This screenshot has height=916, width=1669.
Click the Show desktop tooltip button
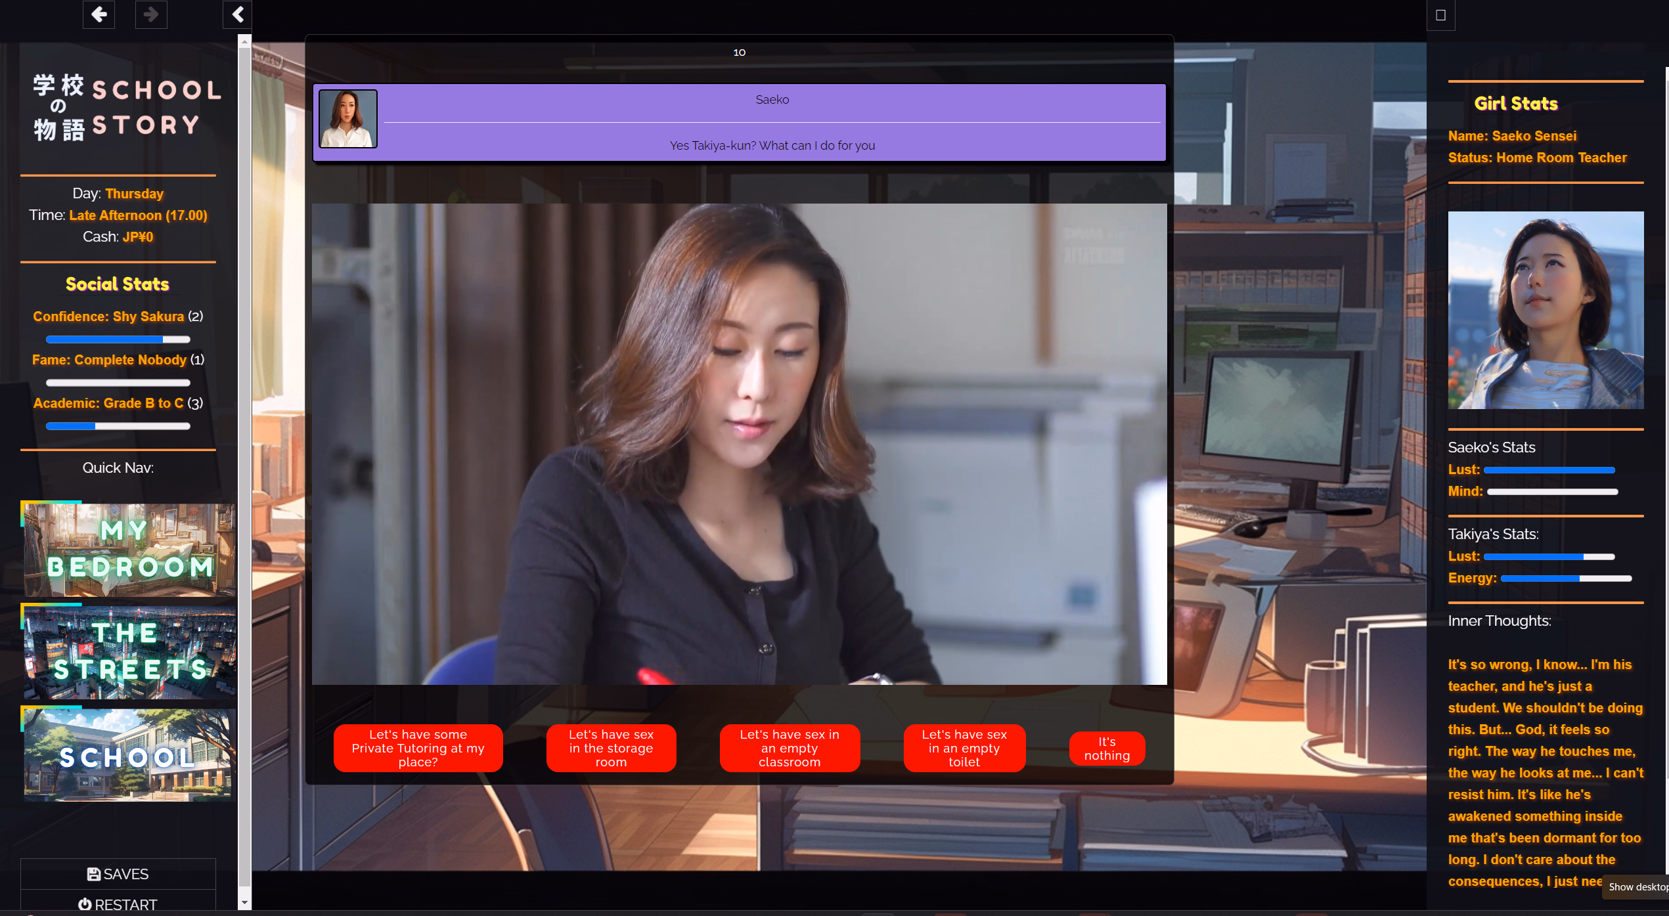pos(1636,886)
